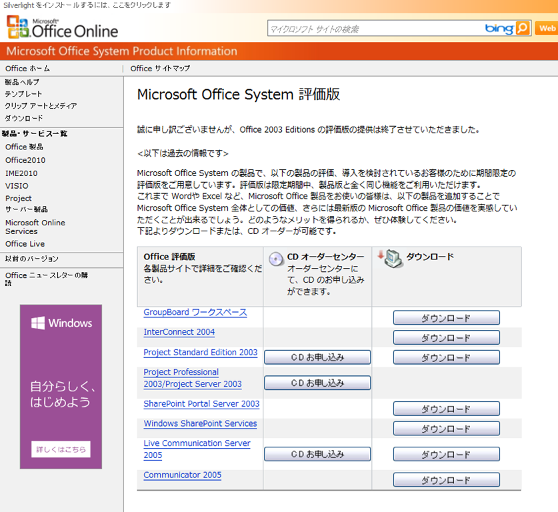Image resolution: width=558 pixels, height=512 pixels.
Task: Open the Office ホーム tab
Action: pos(27,68)
